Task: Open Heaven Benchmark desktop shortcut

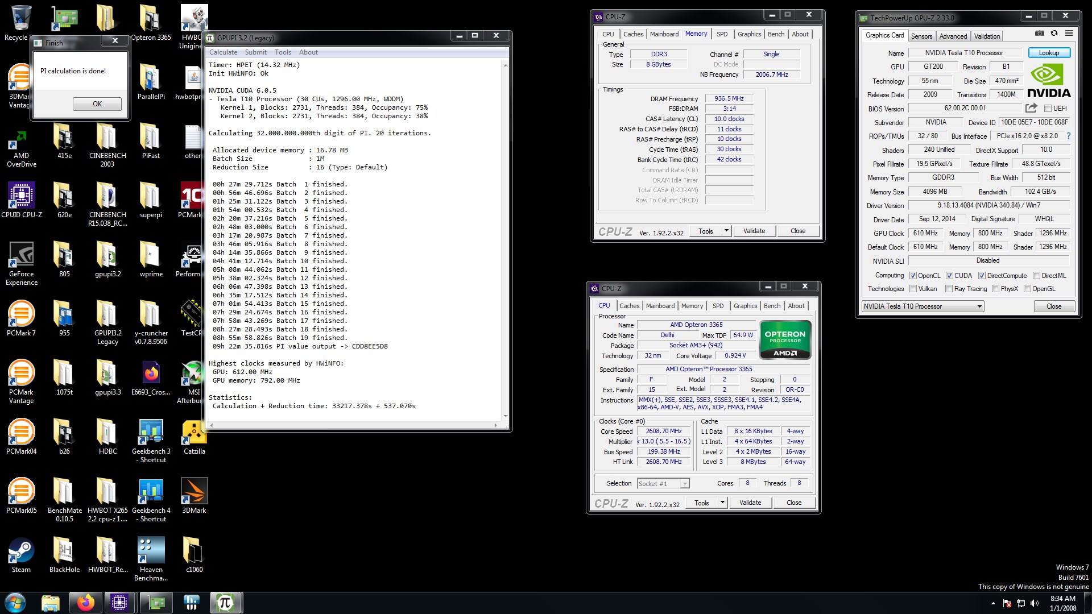Action: pyautogui.click(x=151, y=559)
